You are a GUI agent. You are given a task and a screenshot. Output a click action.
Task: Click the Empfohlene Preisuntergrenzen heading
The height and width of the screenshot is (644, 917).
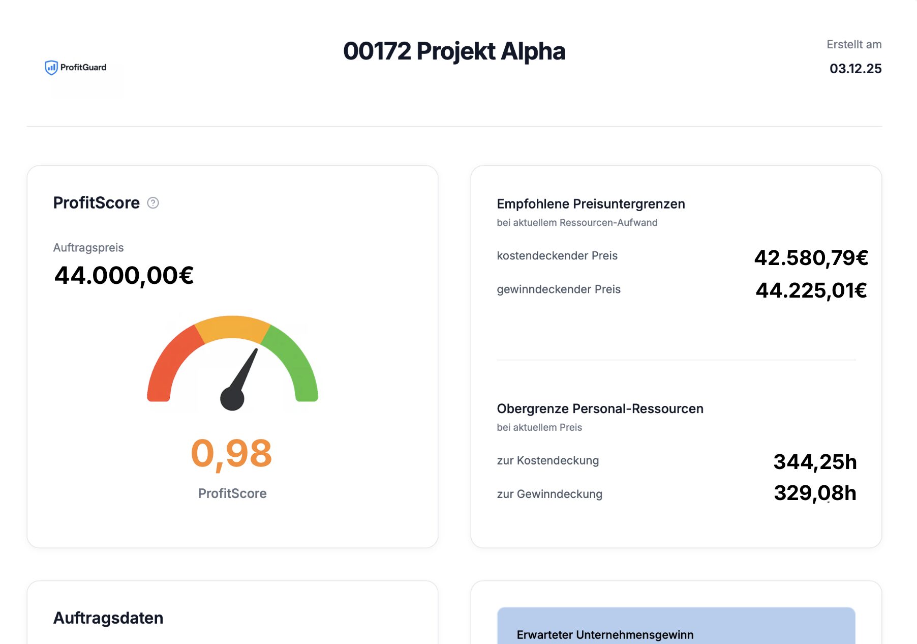pyautogui.click(x=591, y=204)
